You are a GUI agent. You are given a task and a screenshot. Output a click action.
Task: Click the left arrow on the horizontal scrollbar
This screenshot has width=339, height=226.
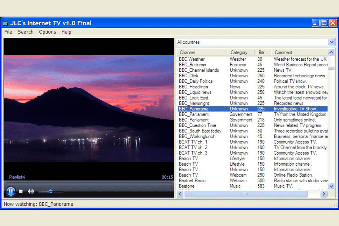(x=180, y=194)
